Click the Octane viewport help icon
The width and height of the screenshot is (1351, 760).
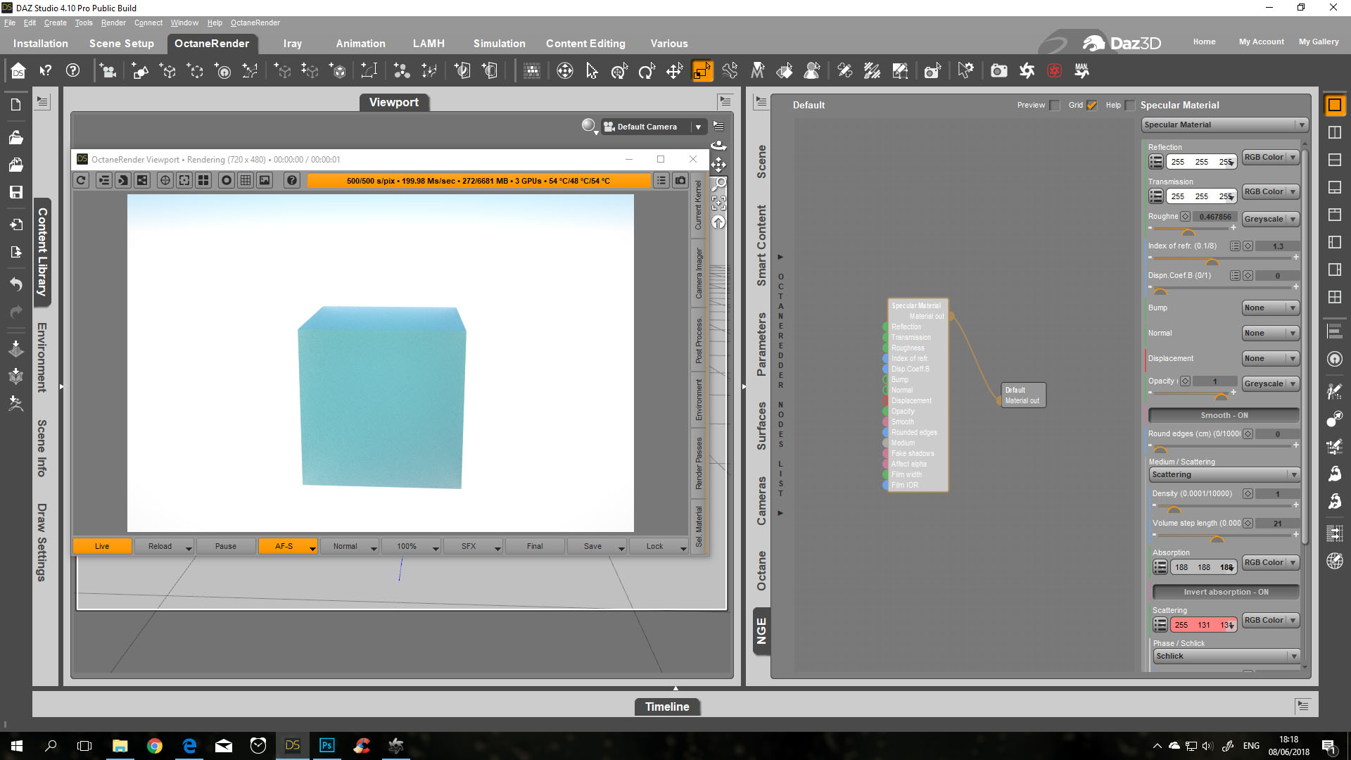click(x=291, y=181)
